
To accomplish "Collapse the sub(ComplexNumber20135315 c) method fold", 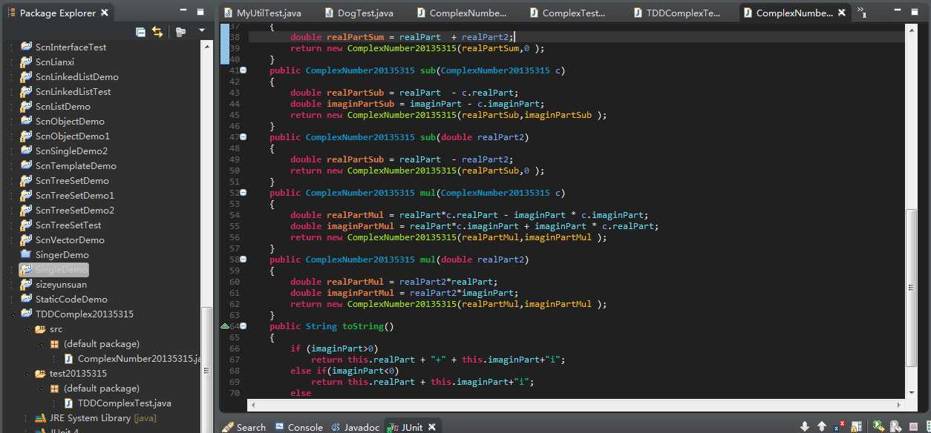I will point(243,70).
